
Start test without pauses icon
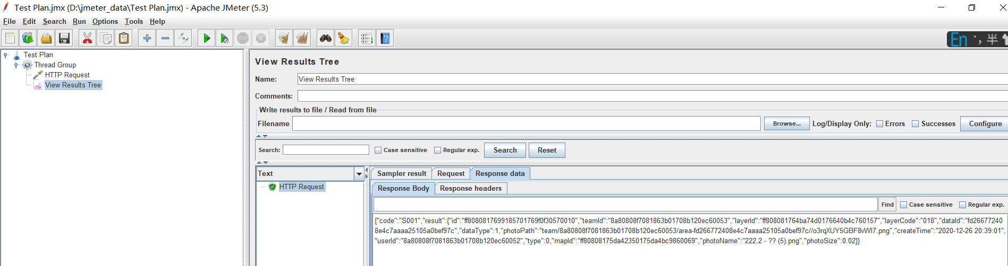tap(225, 38)
